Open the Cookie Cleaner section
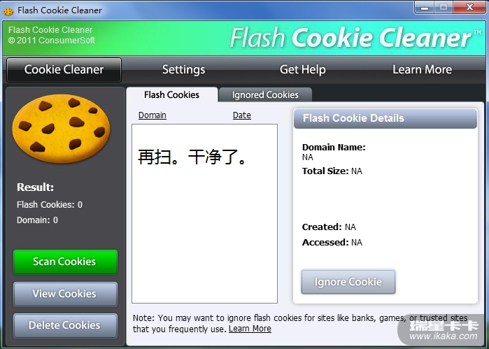 coord(64,69)
